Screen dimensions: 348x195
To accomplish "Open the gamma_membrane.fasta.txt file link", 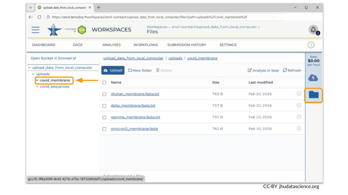I will pos(135,117).
